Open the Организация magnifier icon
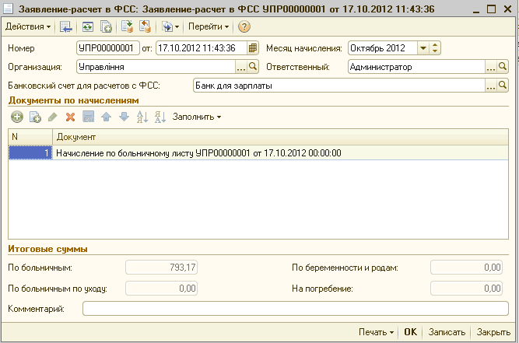 pyautogui.click(x=253, y=67)
